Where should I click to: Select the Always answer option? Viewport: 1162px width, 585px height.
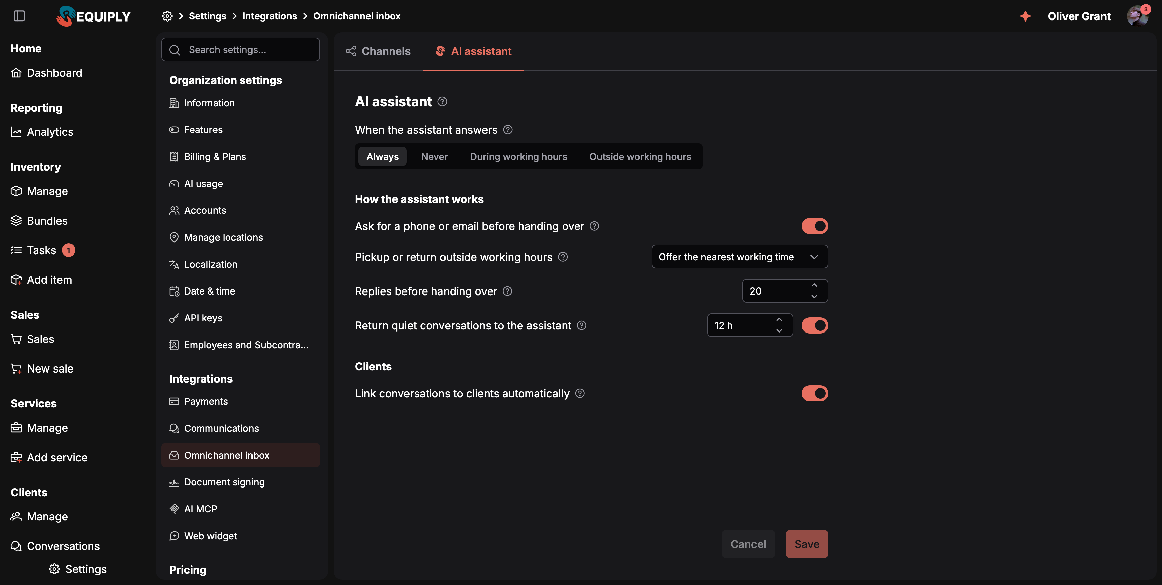tap(383, 157)
